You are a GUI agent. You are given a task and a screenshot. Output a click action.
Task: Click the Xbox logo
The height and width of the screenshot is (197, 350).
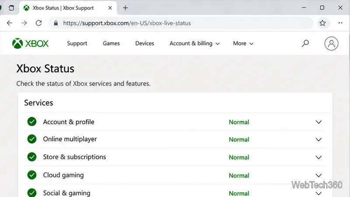30,43
